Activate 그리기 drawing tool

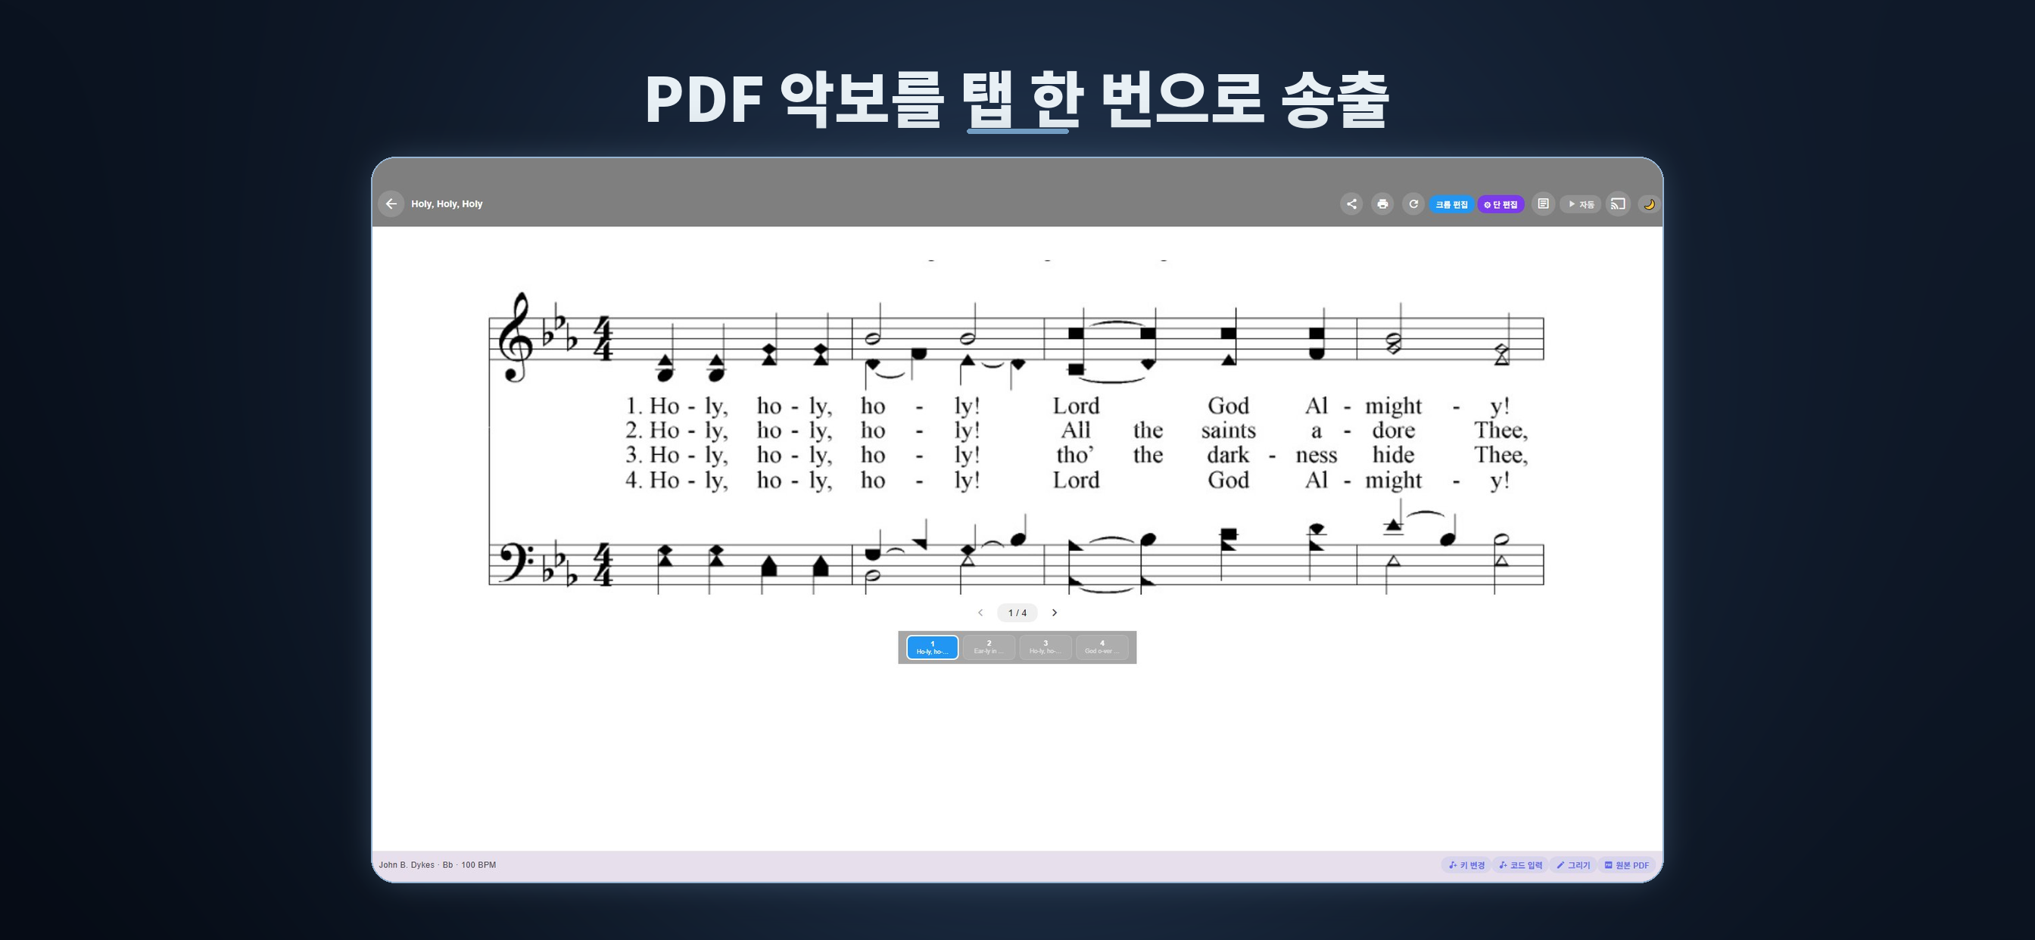(1573, 866)
